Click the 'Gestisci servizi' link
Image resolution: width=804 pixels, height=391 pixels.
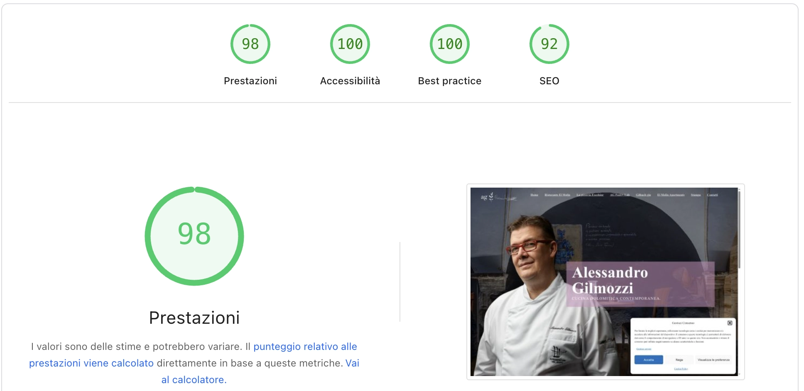click(644, 349)
